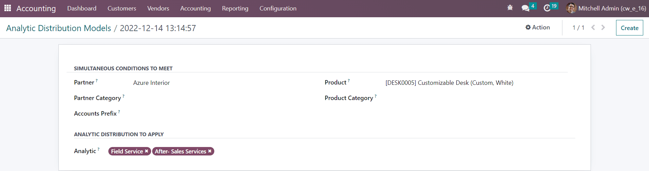This screenshot has height=171, width=649.
Task: Expand the Reporting menu
Action: [235, 8]
